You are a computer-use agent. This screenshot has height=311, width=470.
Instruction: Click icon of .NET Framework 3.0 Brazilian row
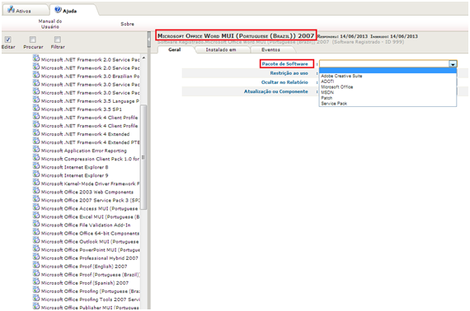[x=36, y=76]
